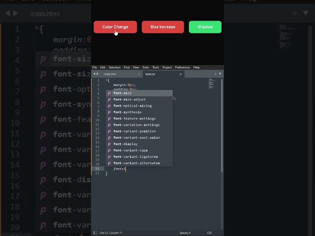Select font-variant-position suggestion
Image resolution: width=315 pixels, height=236 pixels.
[139, 131]
